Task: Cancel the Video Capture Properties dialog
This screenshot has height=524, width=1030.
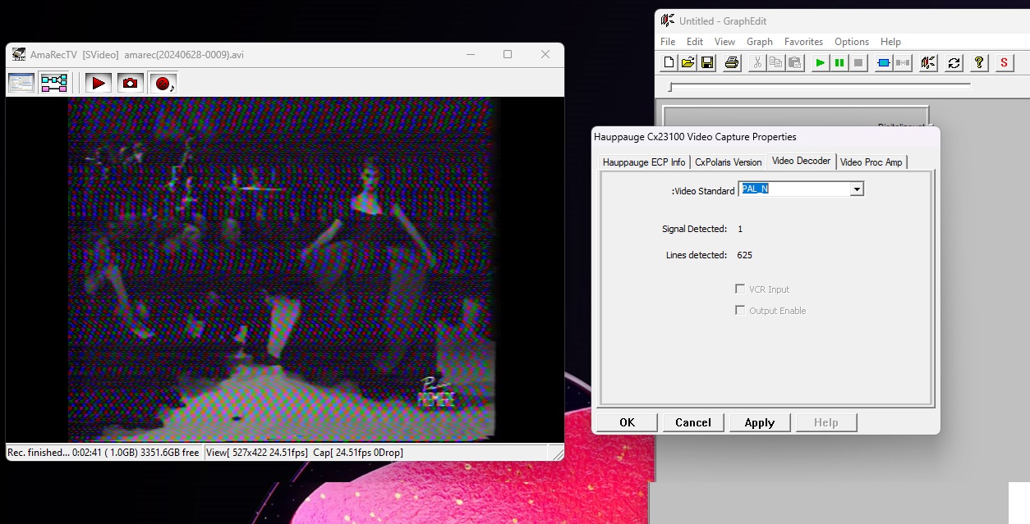Action: 693,422
